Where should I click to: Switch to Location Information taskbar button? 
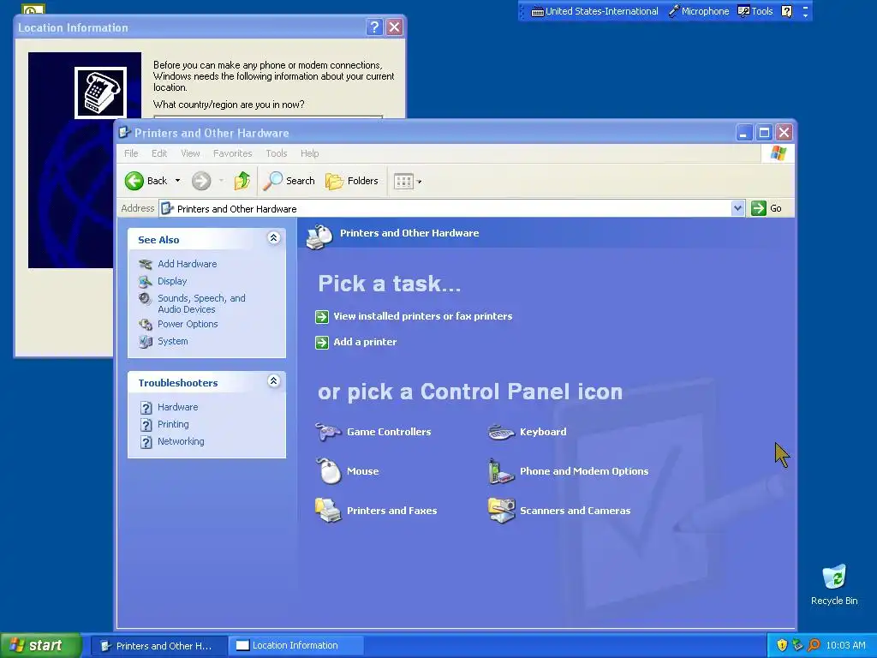pyautogui.click(x=295, y=646)
